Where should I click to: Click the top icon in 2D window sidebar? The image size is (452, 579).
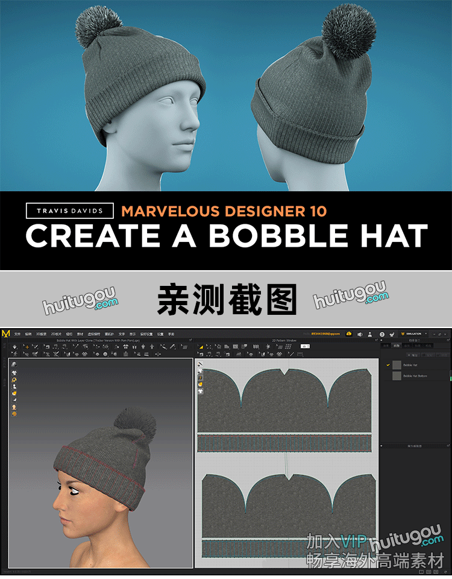(x=200, y=364)
